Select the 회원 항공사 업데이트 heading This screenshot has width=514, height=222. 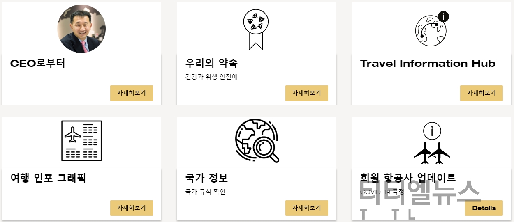point(408,178)
